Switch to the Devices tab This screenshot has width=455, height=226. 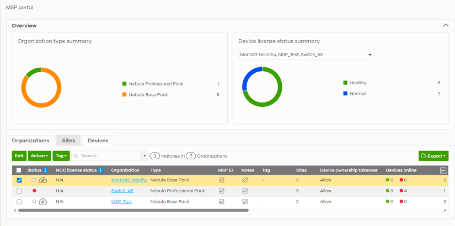click(x=98, y=141)
